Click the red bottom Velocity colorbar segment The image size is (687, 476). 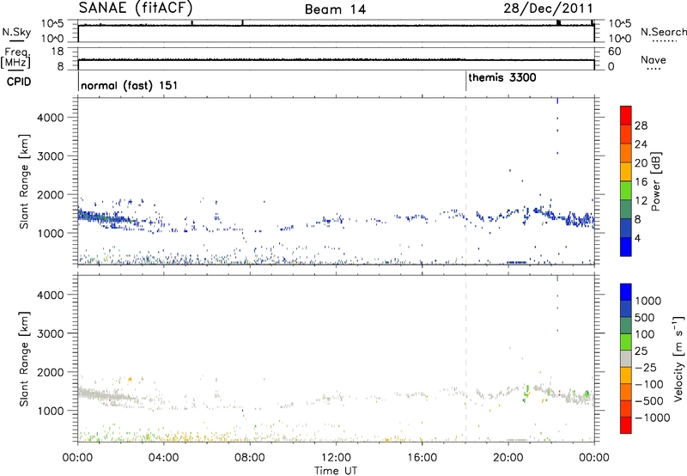click(x=626, y=425)
